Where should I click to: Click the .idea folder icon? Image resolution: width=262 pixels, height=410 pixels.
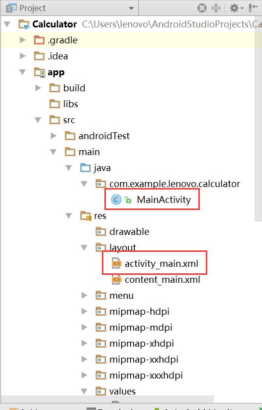39,56
